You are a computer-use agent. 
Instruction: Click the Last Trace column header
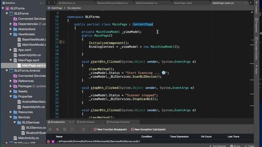(x=233, y=137)
